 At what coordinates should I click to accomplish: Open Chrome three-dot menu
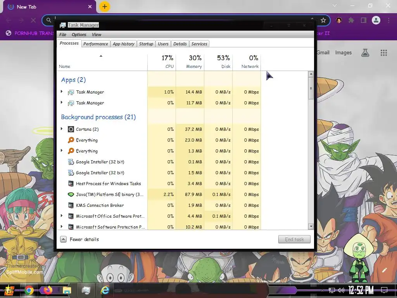pyautogui.click(x=388, y=20)
